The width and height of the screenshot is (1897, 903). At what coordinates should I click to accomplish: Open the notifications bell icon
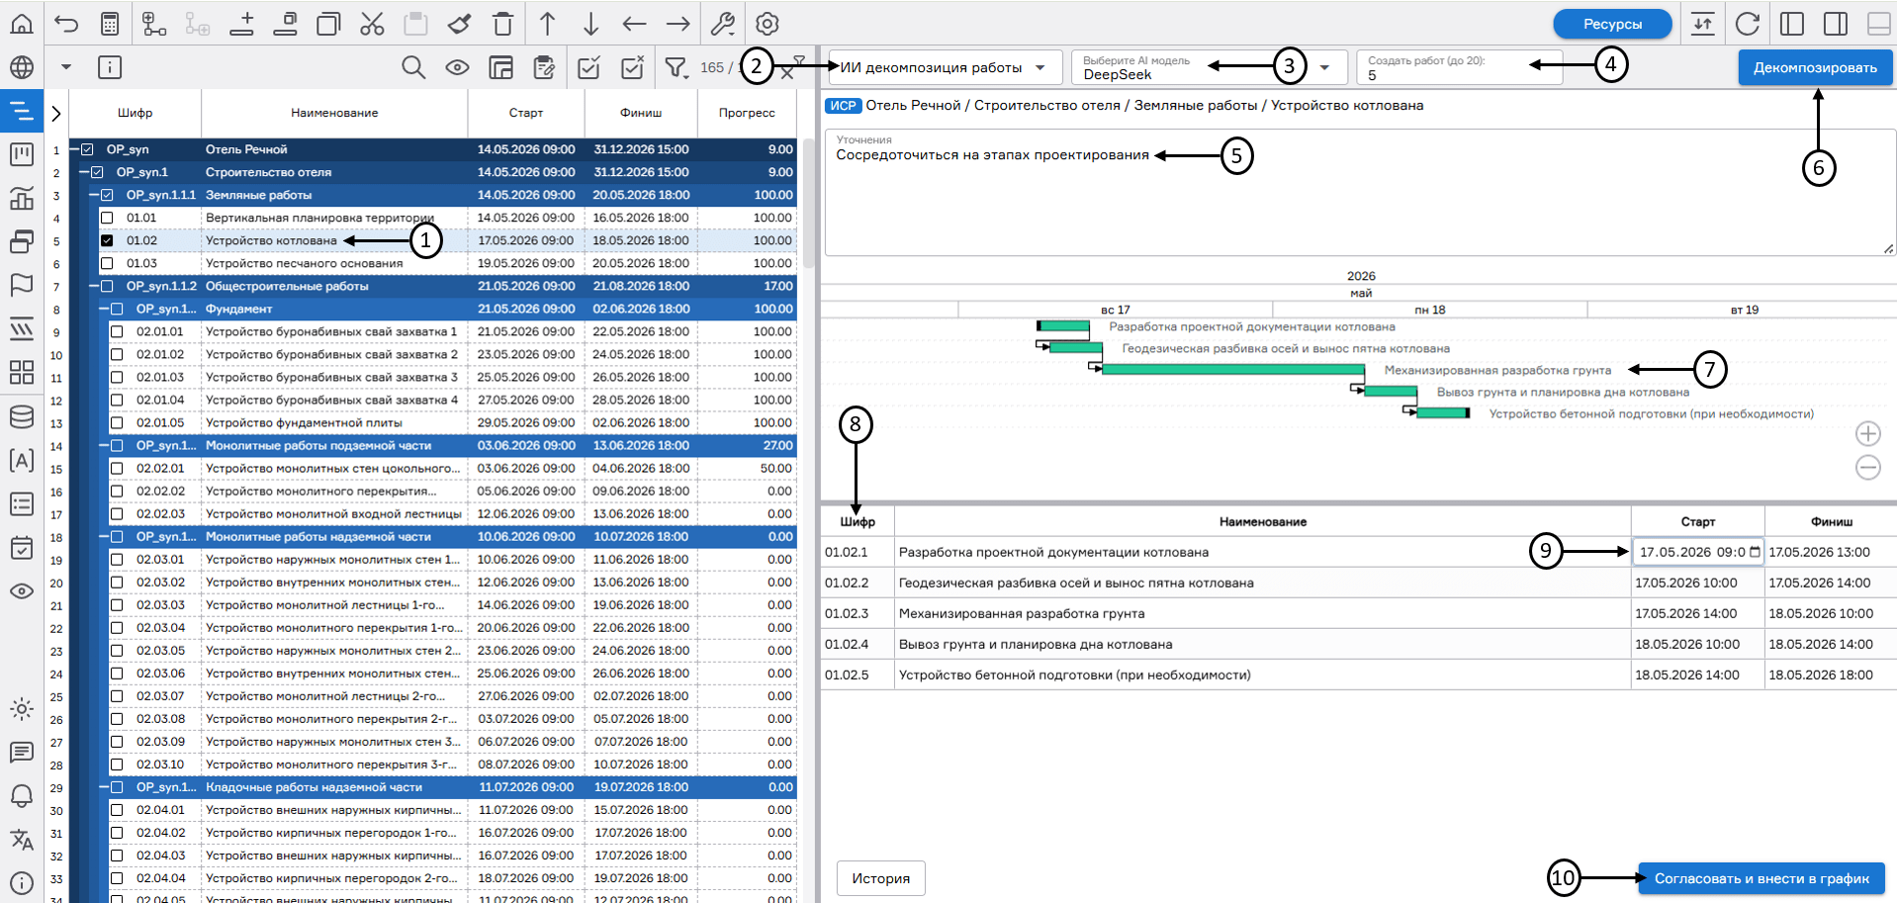[x=22, y=796]
